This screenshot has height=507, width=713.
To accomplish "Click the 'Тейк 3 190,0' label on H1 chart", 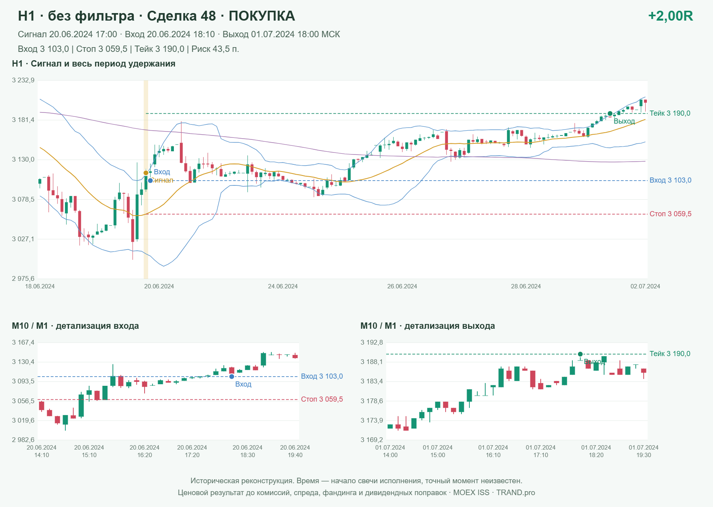I will [670, 113].
